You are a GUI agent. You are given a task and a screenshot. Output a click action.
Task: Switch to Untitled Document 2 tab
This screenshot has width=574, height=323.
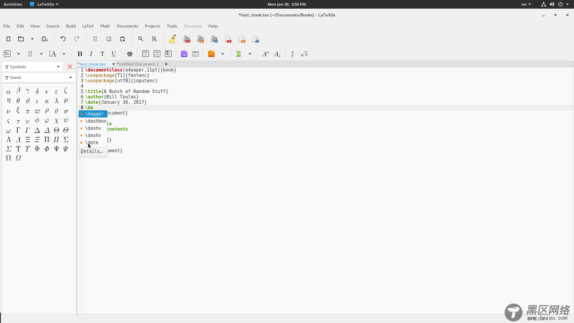click(x=138, y=64)
